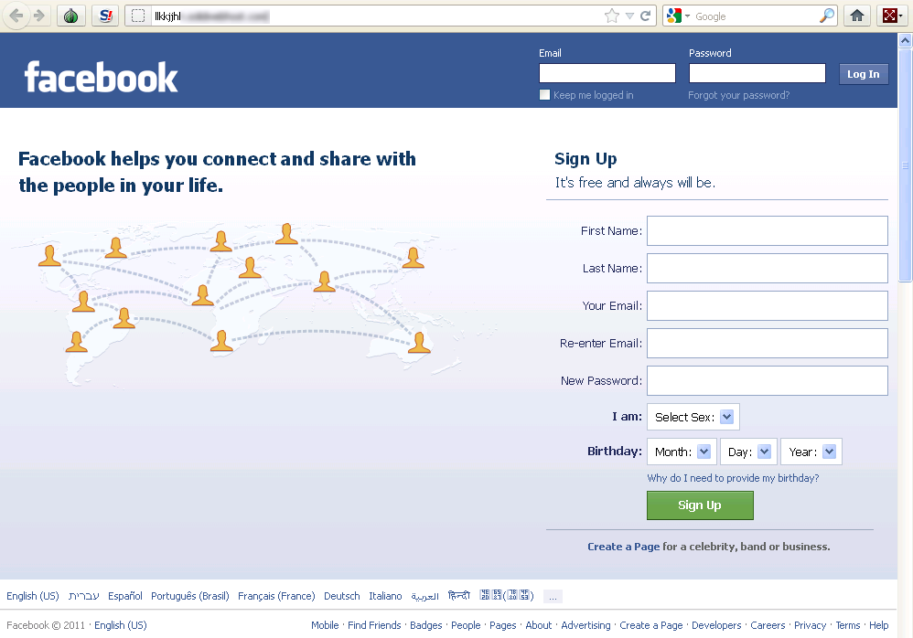Open the Google search engine selector
Screen dimensions: 913x638
[678, 16]
